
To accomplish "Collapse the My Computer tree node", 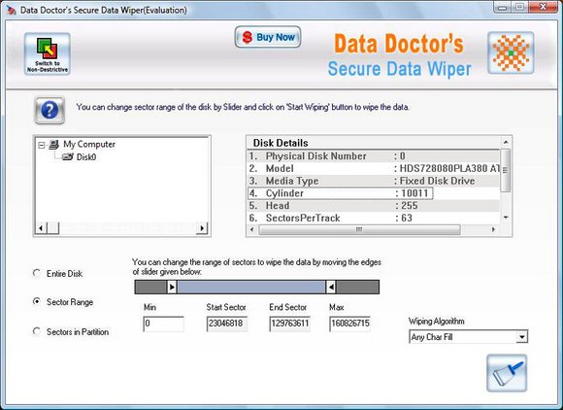I will pyautogui.click(x=42, y=145).
